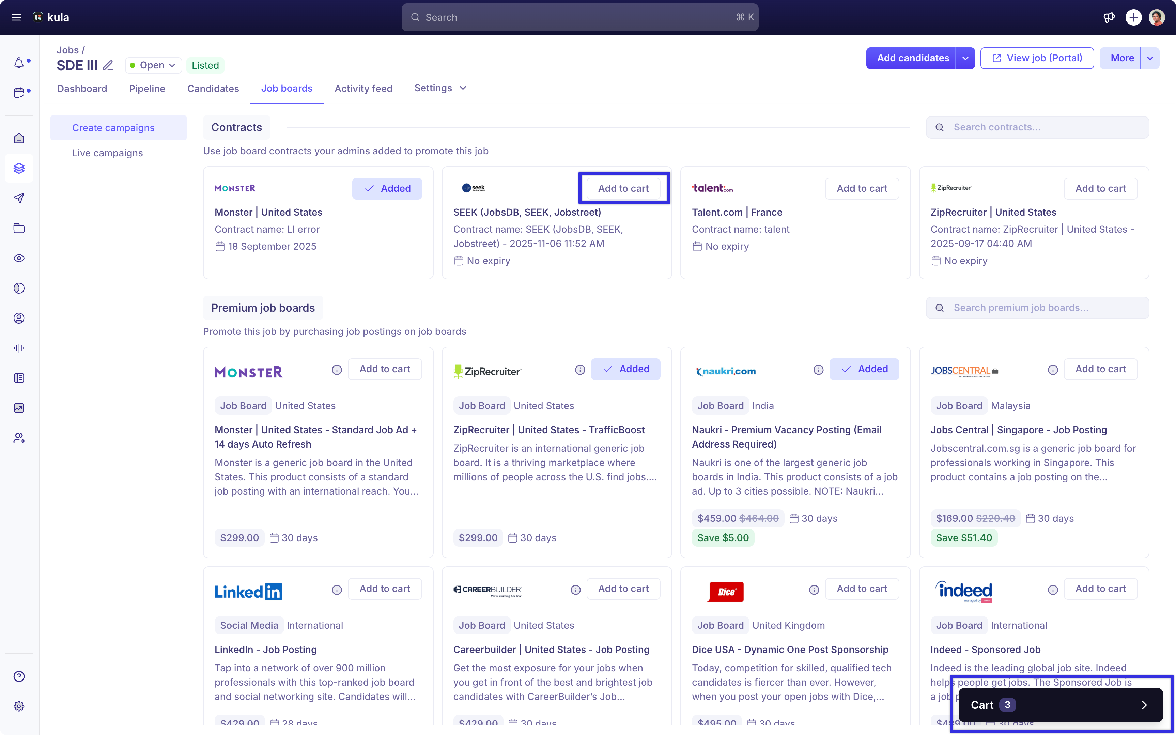Click the pencil icon next to SDE III

point(108,65)
